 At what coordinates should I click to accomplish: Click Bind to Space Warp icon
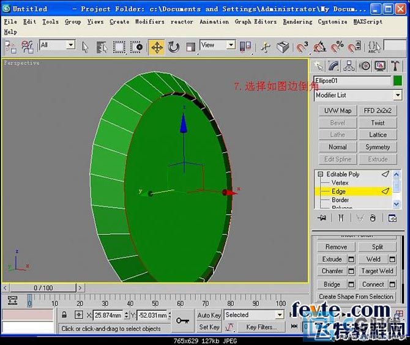pos(27,47)
